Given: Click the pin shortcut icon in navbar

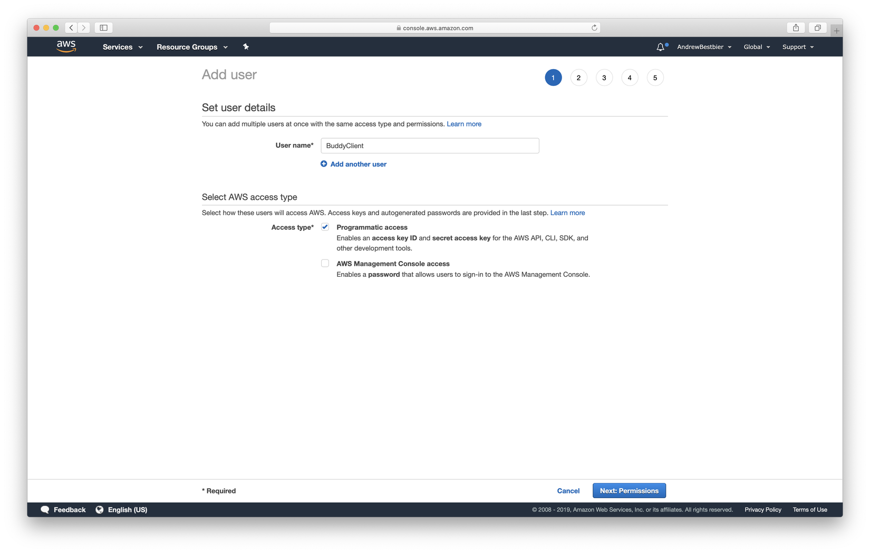Looking at the screenshot, I should pyautogui.click(x=246, y=47).
